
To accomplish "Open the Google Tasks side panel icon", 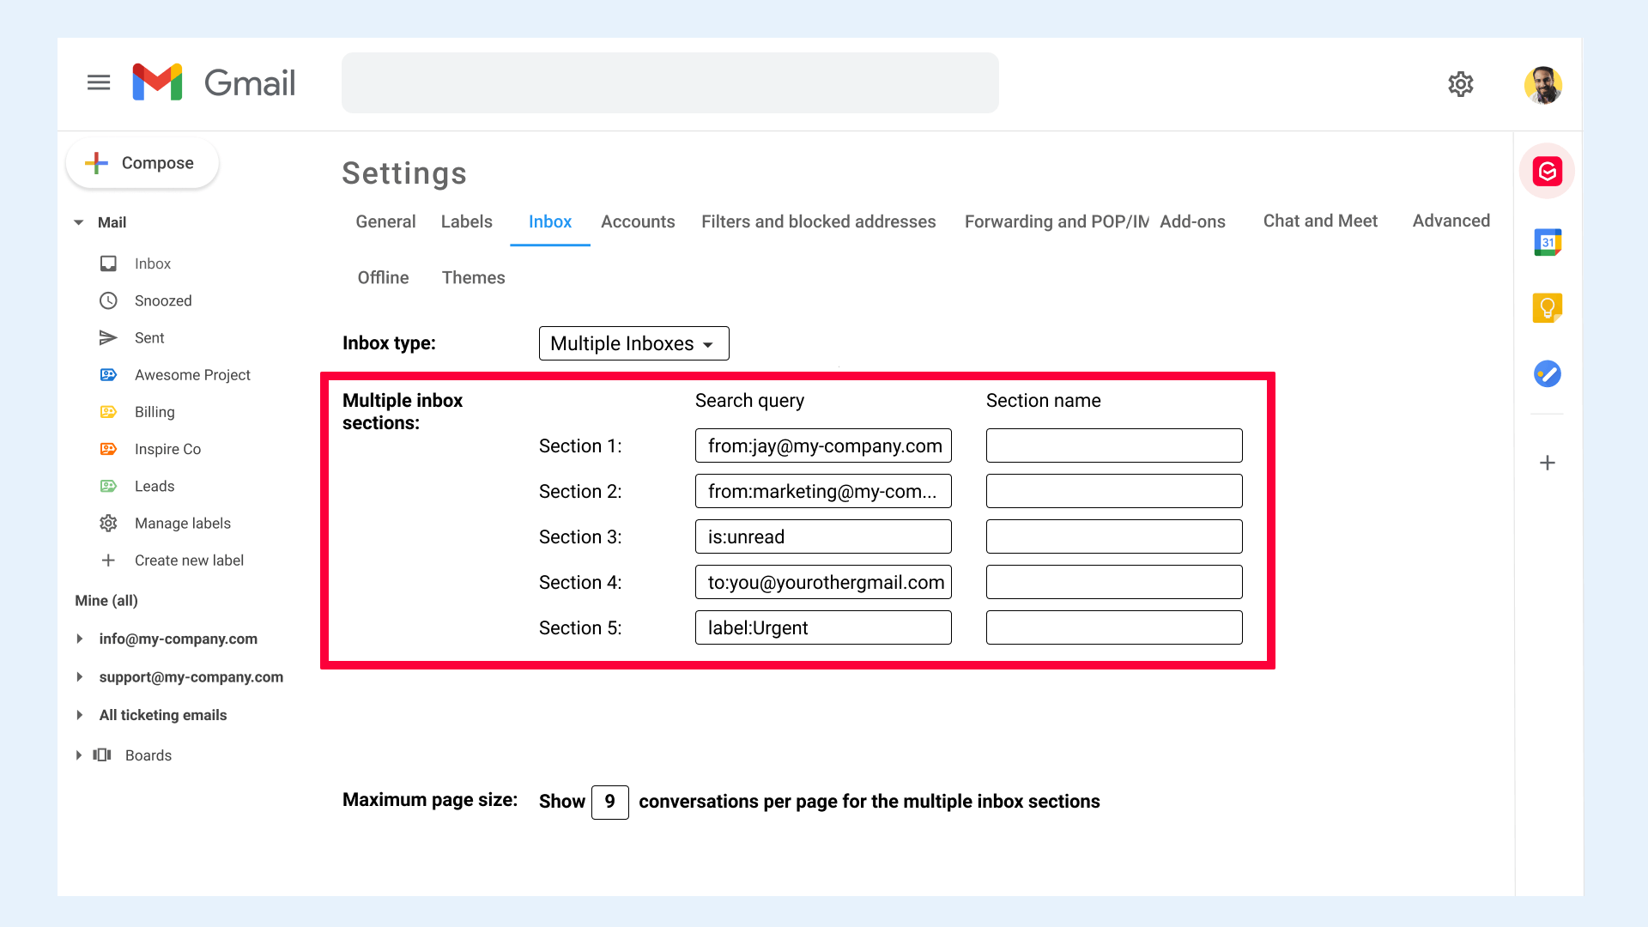I will click(1547, 373).
